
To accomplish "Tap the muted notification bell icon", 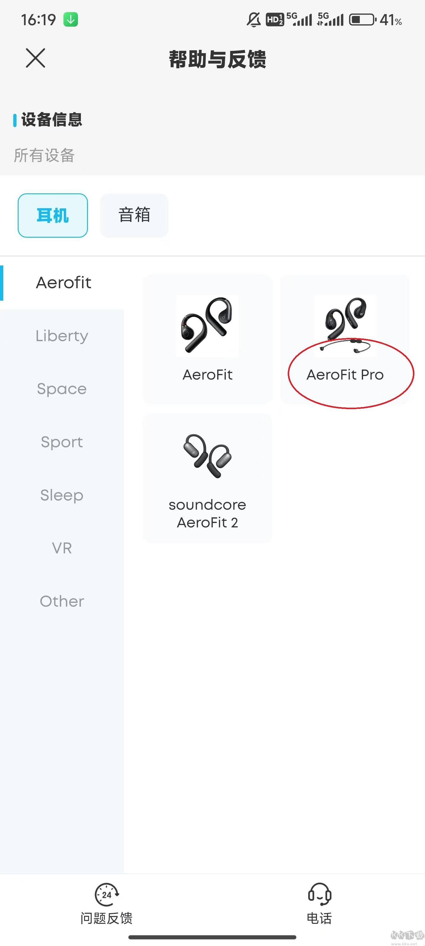I will point(254,20).
